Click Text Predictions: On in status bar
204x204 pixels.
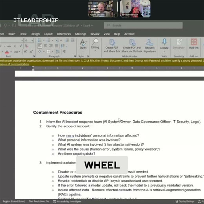click(x=39, y=202)
